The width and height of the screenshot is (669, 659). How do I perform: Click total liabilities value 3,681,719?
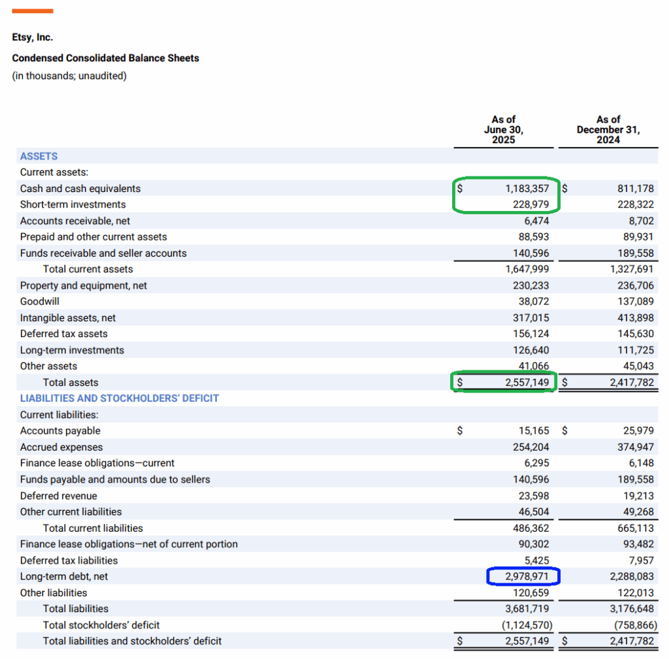point(527,609)
